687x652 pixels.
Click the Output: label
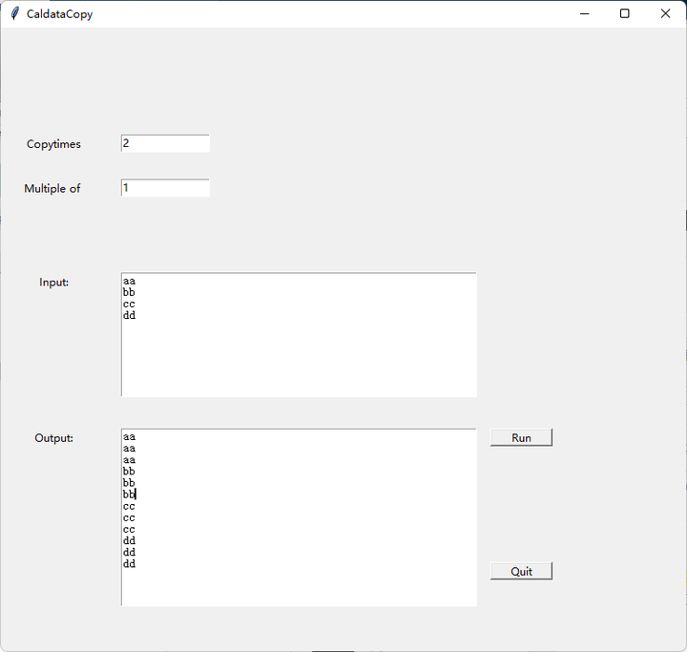(53, 438)
